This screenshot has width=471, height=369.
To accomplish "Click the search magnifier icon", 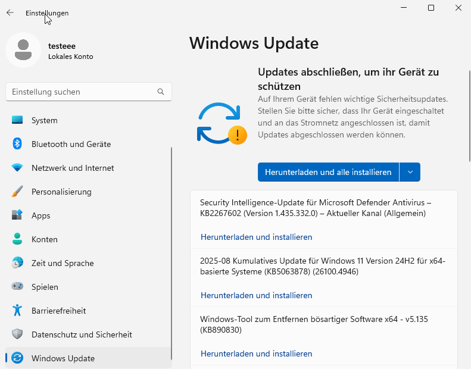I will 161,92.
